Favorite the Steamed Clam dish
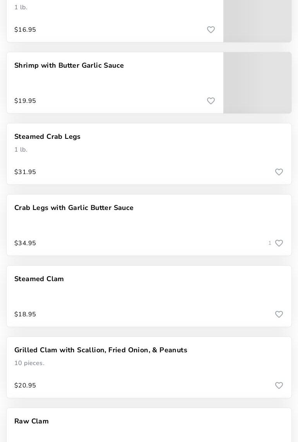The width and height of the screenshot is (298, 442). [279, 314]
